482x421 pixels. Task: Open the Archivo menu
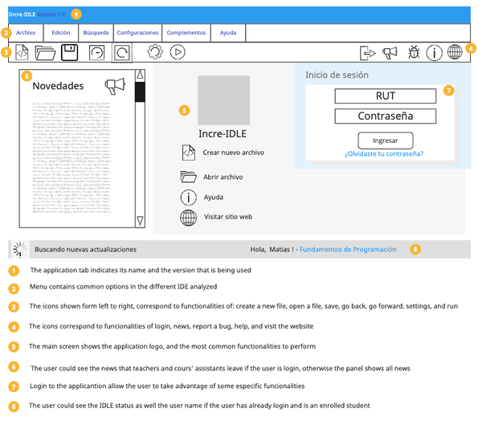click(x=26, y=33)
